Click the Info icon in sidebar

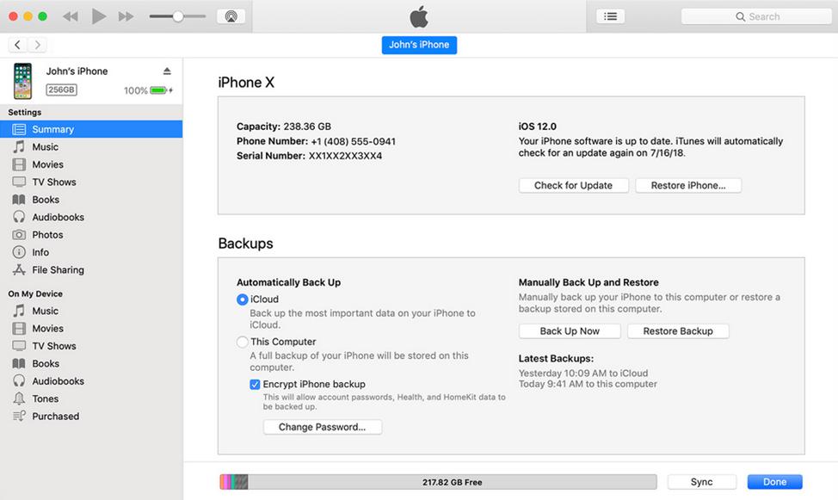click(x=19, y=252)
